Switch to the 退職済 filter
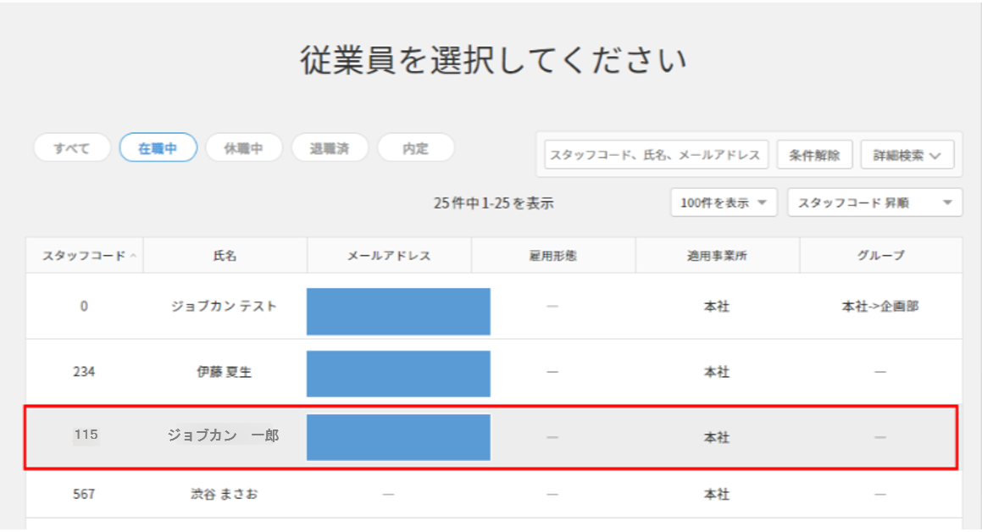This screenshot has height=532, width=982. point(330,148)
